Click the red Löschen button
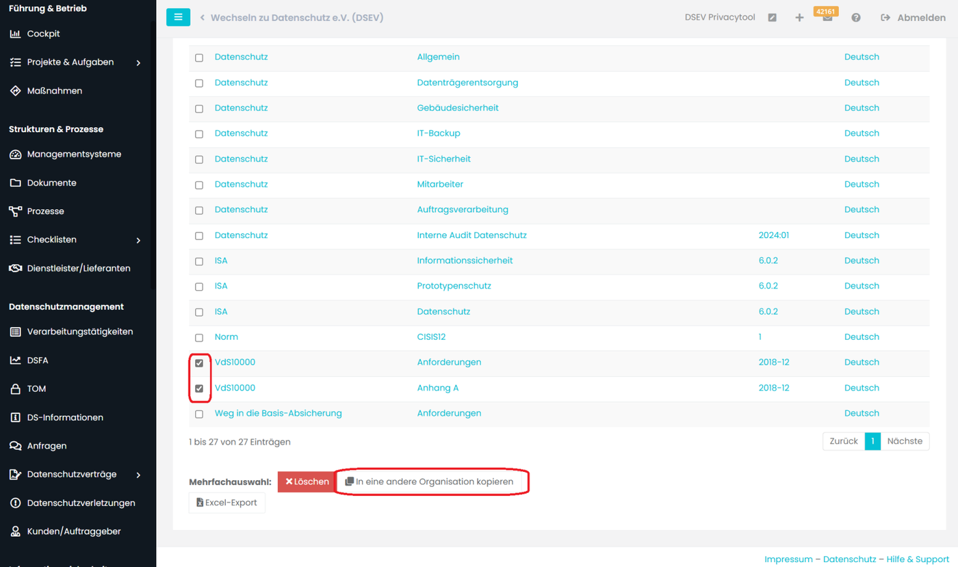 click(307, 482)
